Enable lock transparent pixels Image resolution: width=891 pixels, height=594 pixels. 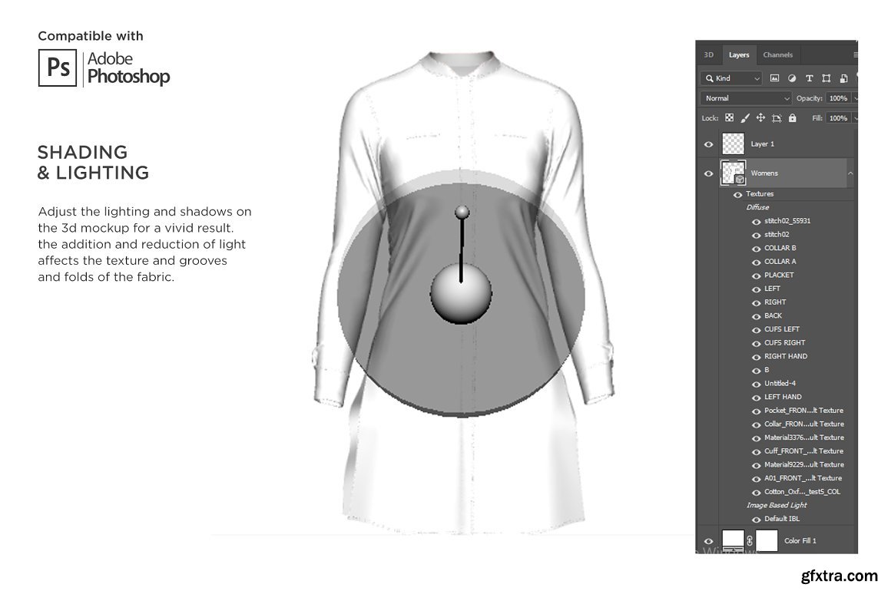(x=728, y=118)
